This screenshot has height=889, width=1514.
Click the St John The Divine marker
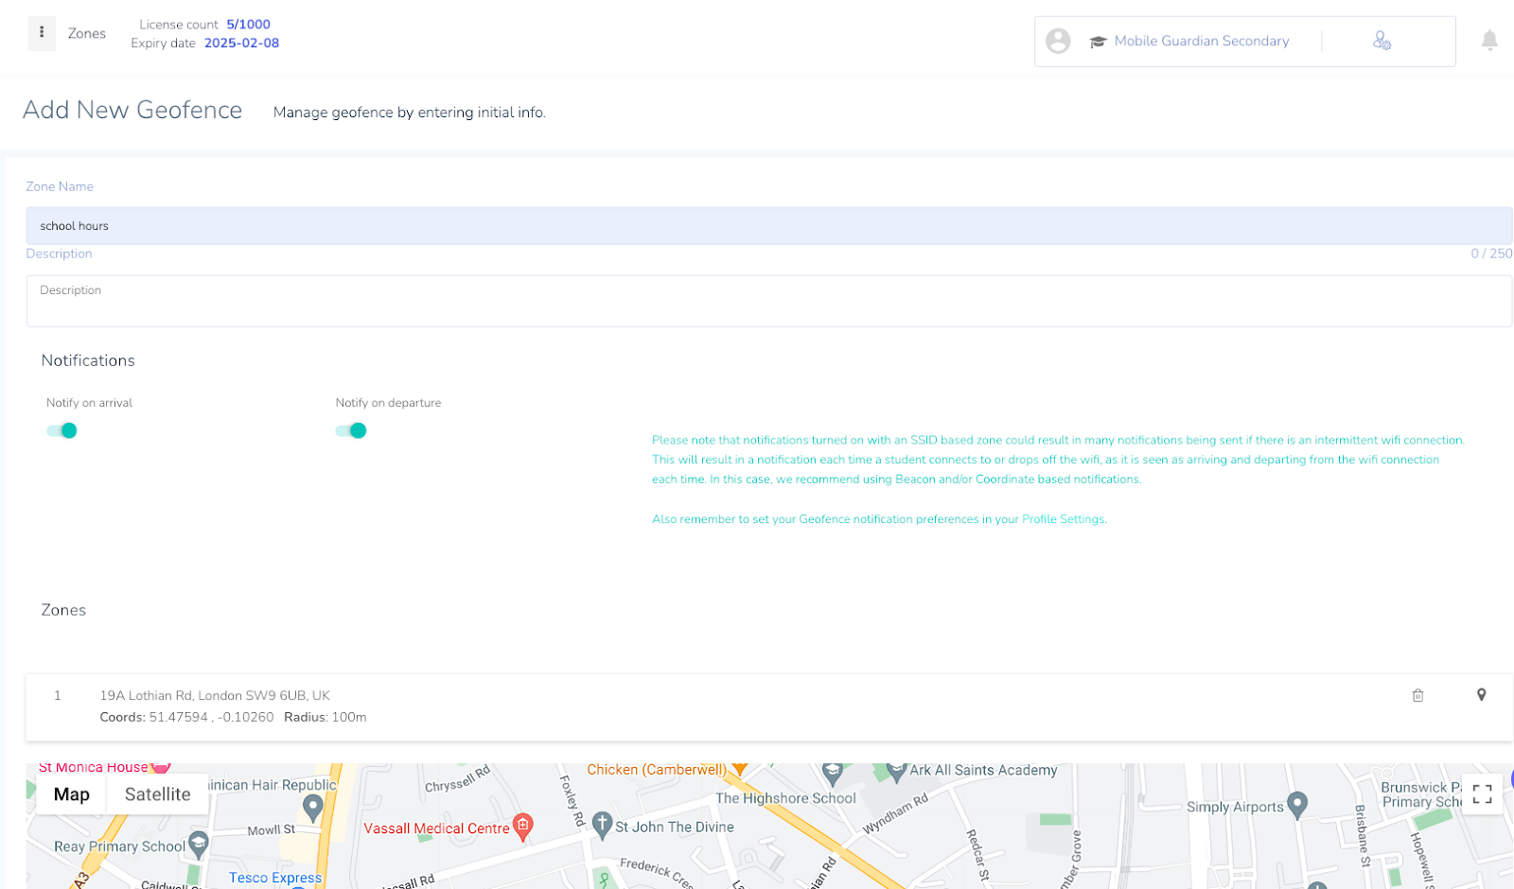tap(602, 824)
